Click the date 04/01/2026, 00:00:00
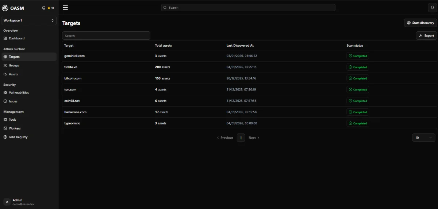Screen dimensions: 438x209 click(242, 123)
